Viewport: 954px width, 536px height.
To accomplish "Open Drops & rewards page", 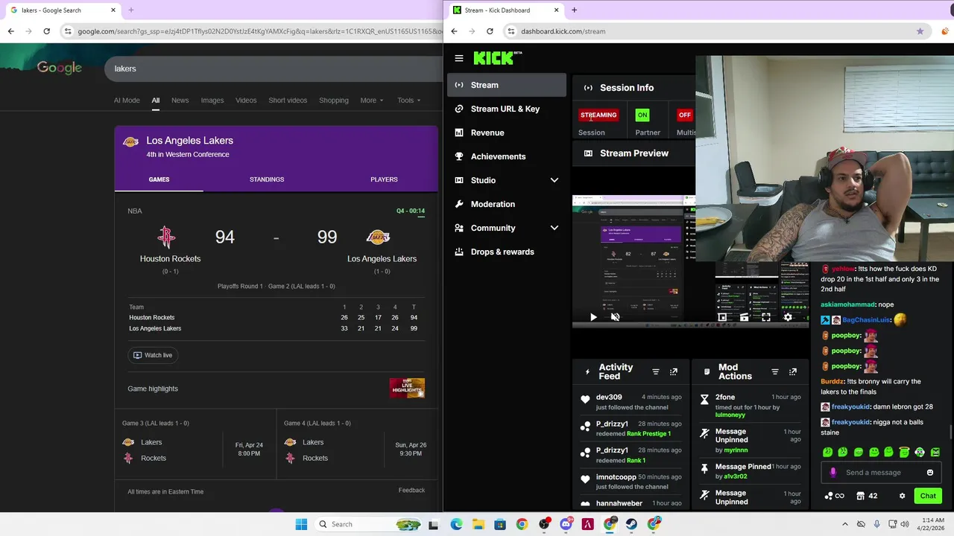I will point(507,252).
